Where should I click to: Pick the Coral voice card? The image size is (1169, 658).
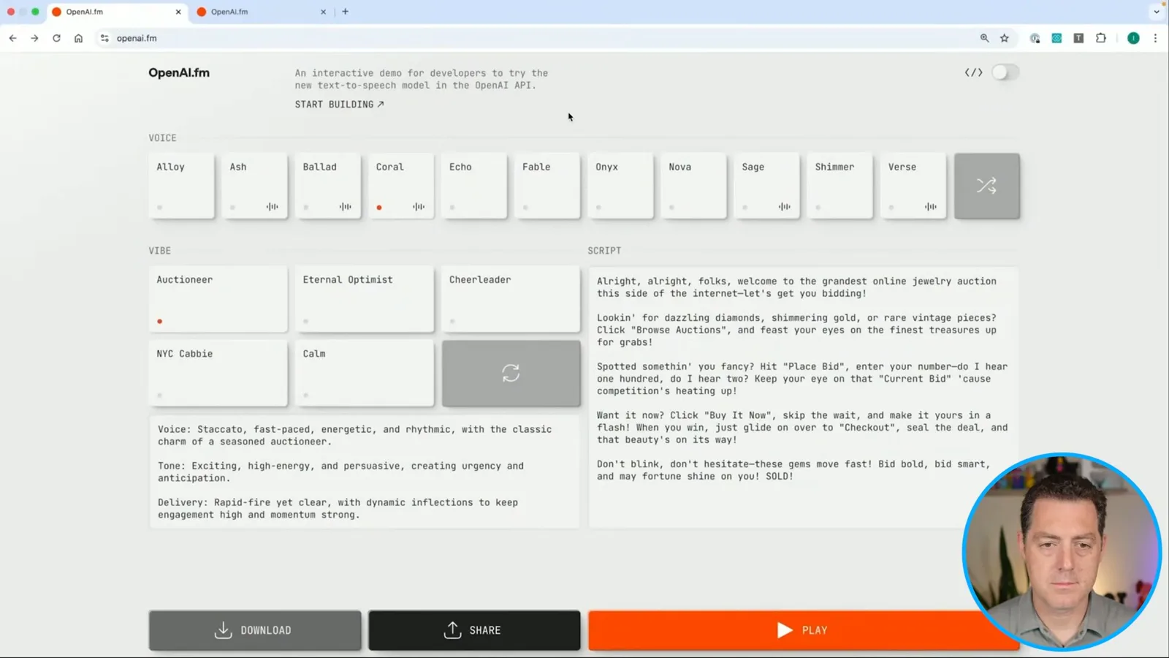pyautogui.click(x=401, y=186)
